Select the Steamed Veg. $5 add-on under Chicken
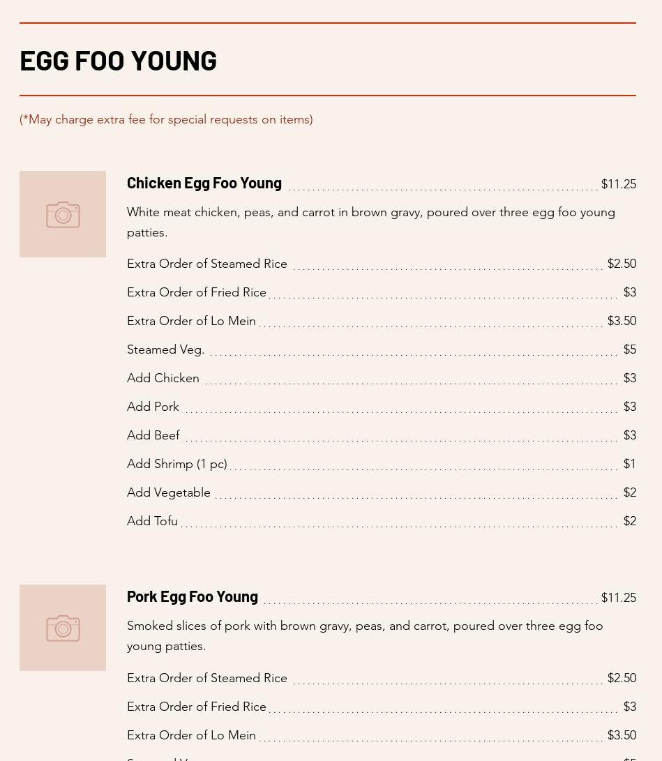This screenshot has width=662, height=761. [x=166, y=349]
